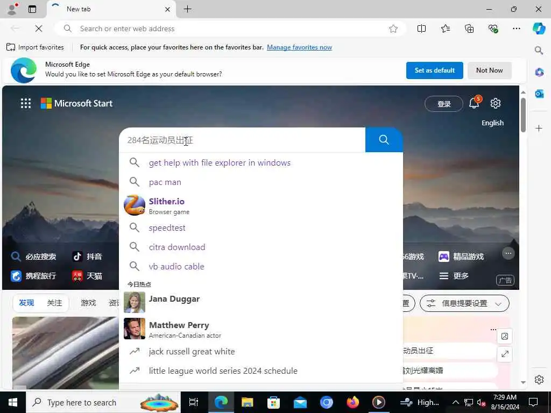The width and height of the screenshot is (551, 413).
Task: Select the Slither.io browser game suggestion
Action: [261, 205]
